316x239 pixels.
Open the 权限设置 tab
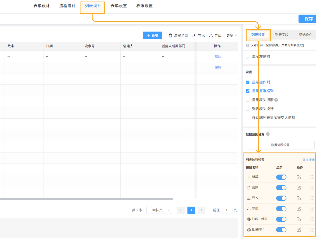[x=145, y=6]
